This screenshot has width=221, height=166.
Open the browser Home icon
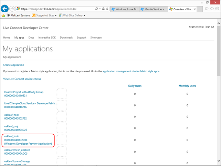pyautogui.click(x=207, y=9)
